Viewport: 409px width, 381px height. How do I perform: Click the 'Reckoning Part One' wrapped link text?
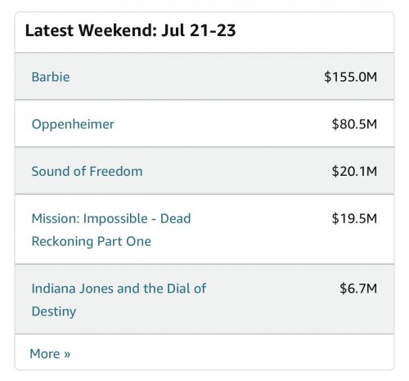(x=92, y=241)
